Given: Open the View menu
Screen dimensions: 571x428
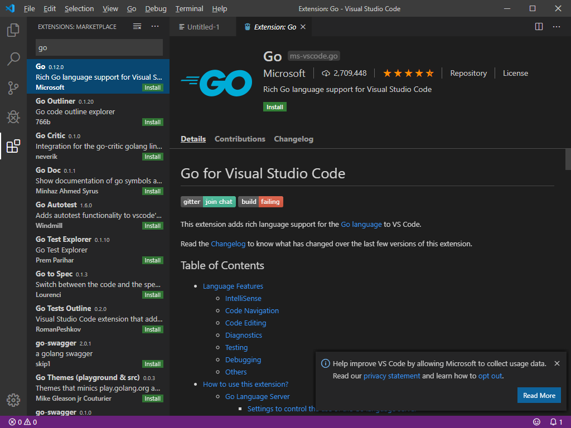Looking at the screenshot, I should tap(110, 9).
